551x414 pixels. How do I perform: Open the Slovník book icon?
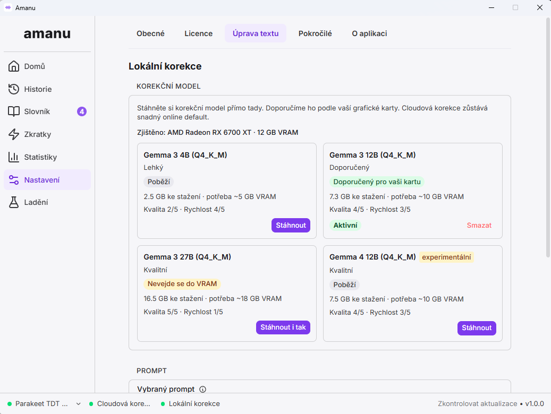click(x=14, y=111)
